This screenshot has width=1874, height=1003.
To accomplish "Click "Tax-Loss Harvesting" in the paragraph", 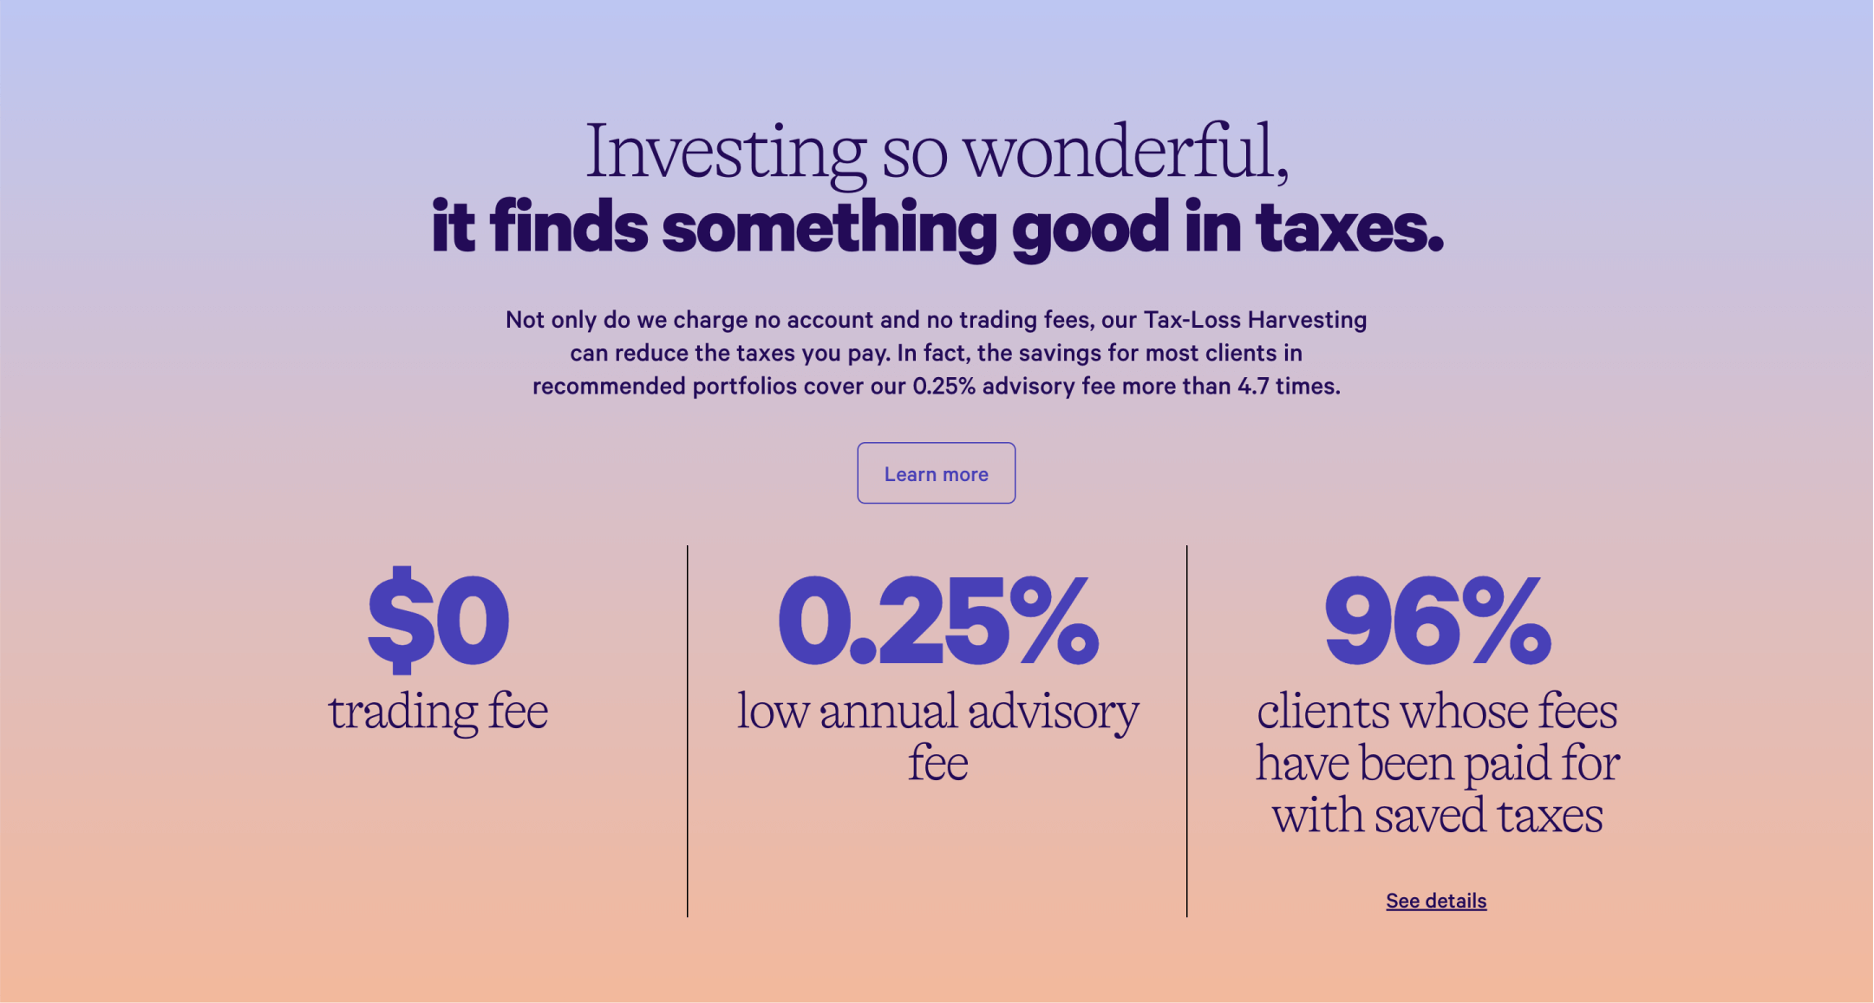I will click(x=1255, y=320).
